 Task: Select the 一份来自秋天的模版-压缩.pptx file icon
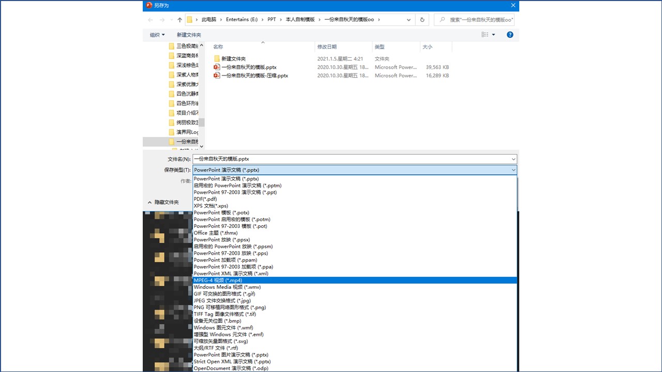[217, 75]
